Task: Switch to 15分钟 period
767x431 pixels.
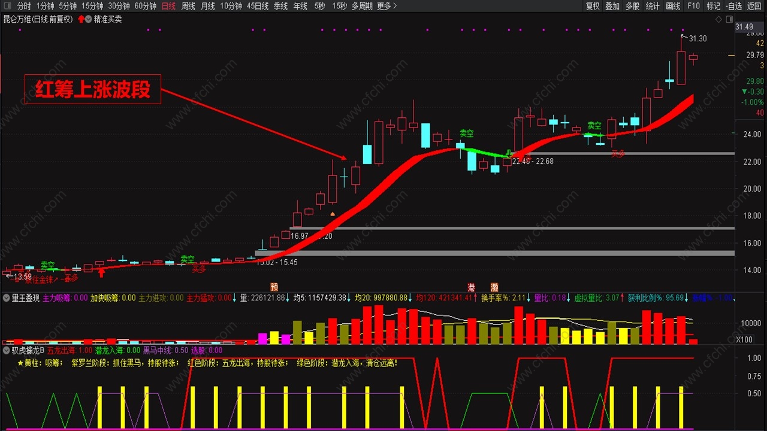Action: 92,6
